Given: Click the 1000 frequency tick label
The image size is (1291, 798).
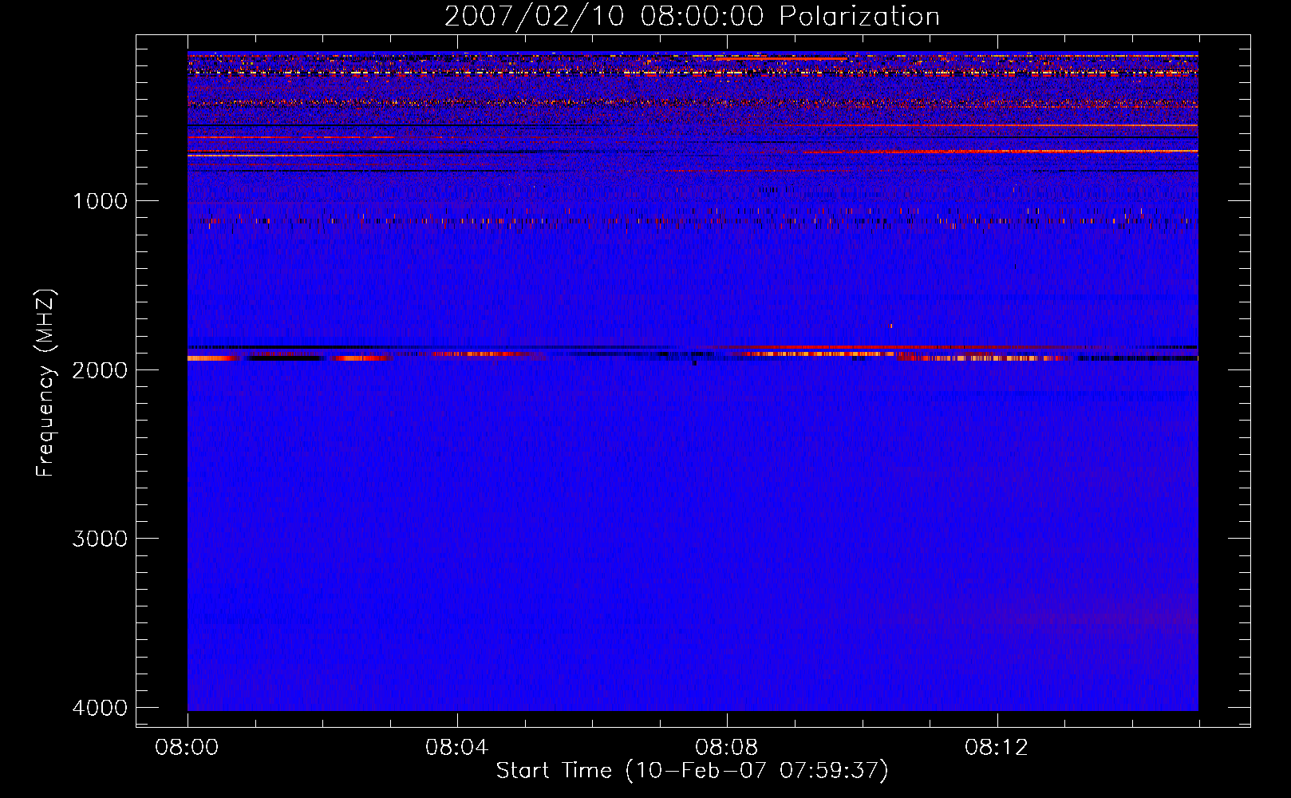Looking at the screenshot, I should coord(100,201).
